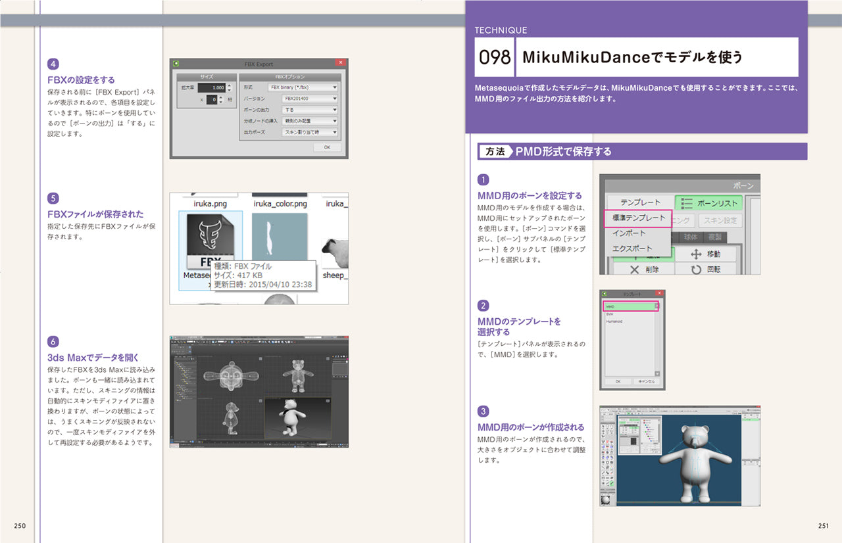Click the スキン設定 button
The image size is (842, 543).
click(x=720, y=220)
